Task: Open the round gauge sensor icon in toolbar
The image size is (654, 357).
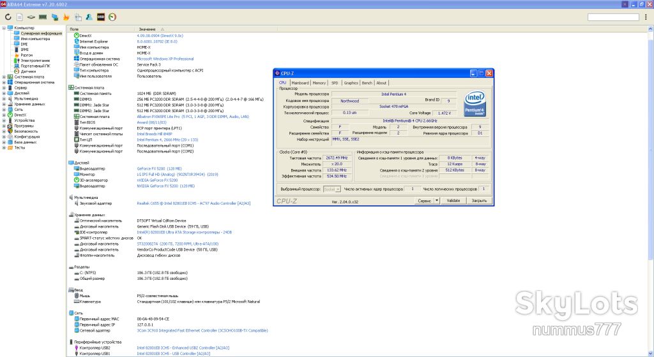Action: pos(112,17)
